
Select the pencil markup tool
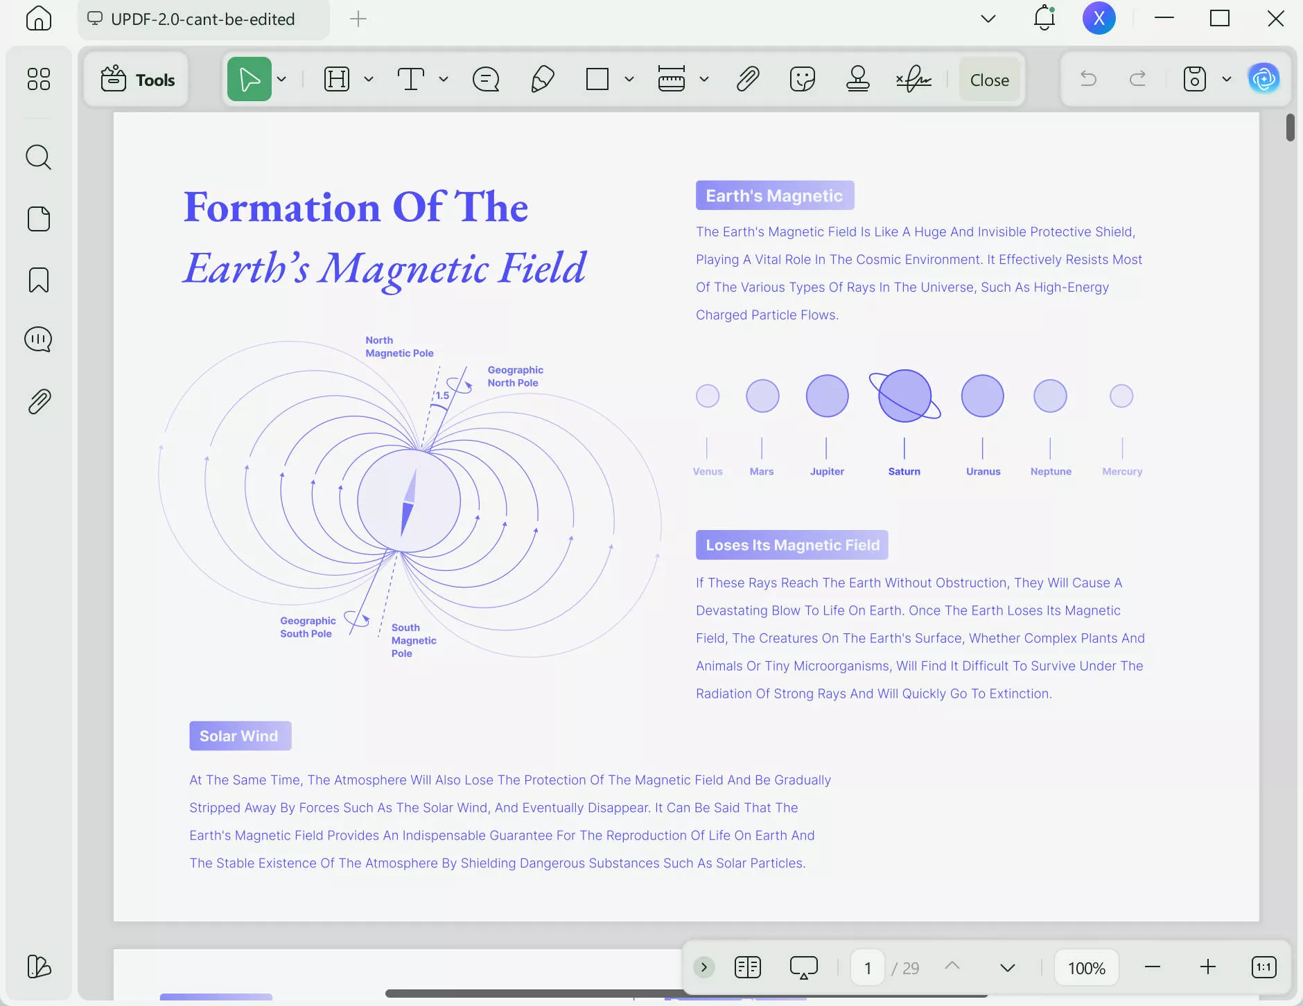542,79
